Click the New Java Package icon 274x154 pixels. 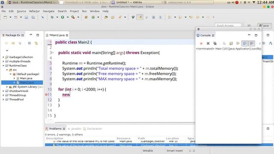tap(86, 17)
